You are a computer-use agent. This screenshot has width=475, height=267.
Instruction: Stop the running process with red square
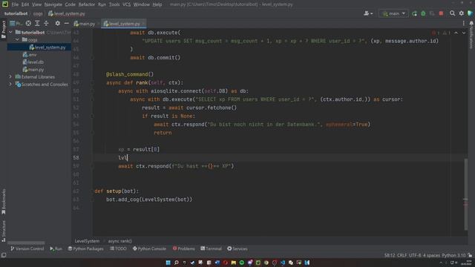click(441, 13)
